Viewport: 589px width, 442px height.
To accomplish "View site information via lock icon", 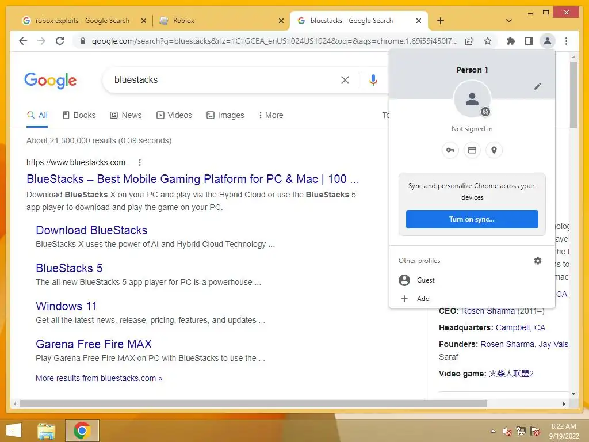I will click(83, 41).
